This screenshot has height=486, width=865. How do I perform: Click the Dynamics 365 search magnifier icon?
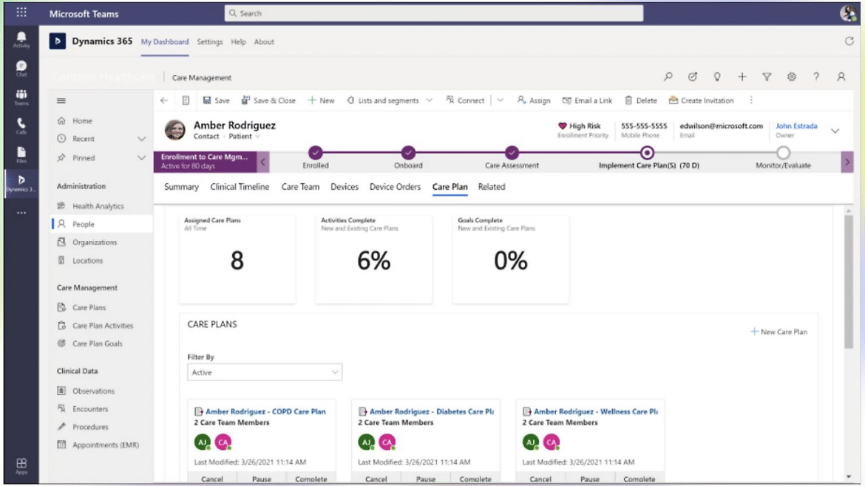668,77
